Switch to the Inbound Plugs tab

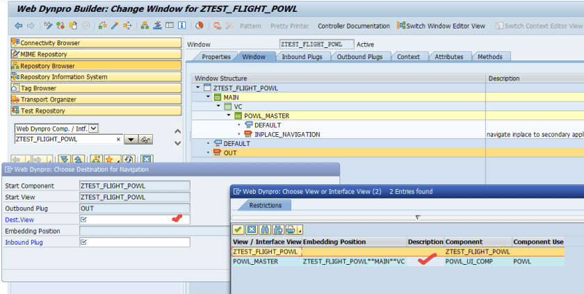pos(302,56)
